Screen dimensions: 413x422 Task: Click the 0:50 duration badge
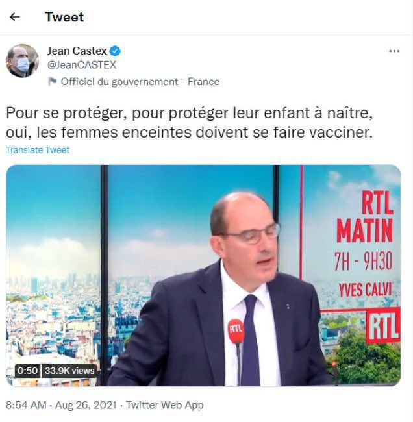point(27,371)
